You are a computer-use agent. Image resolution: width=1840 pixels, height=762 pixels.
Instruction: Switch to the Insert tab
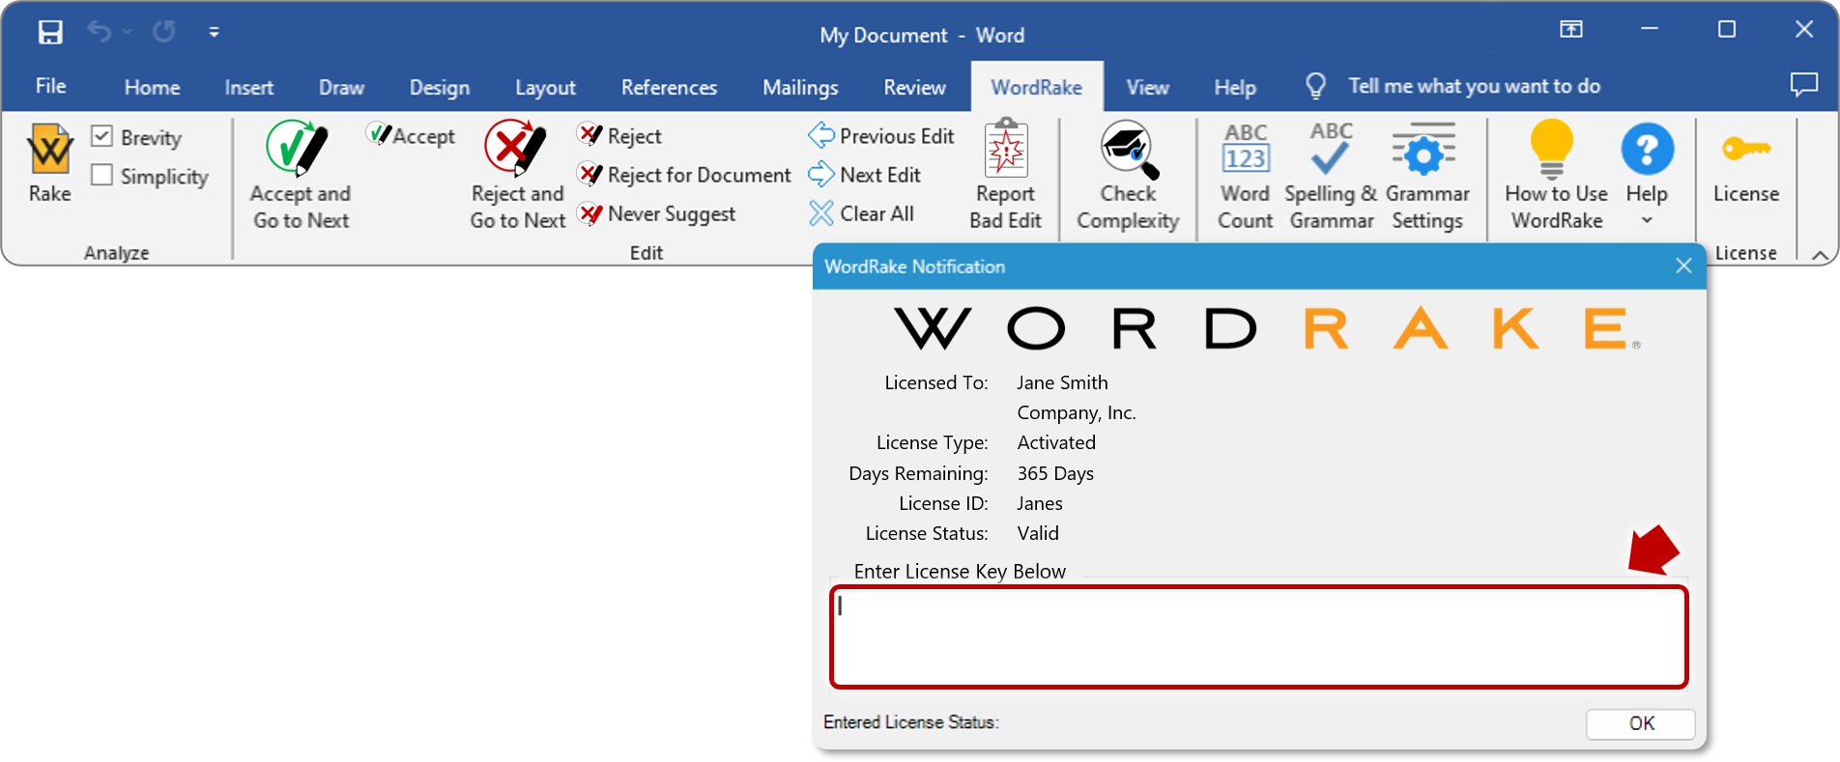click(248, 87)
